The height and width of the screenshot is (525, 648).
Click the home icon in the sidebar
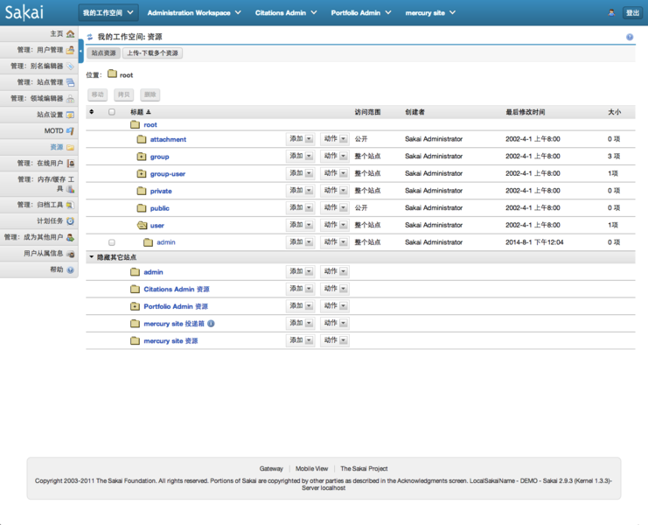[x=70, y=33]
